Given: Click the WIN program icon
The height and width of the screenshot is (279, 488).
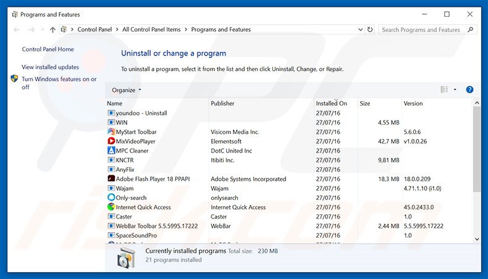Looking at the screenshot, I should pyautogui.click(x=111, y=122).
